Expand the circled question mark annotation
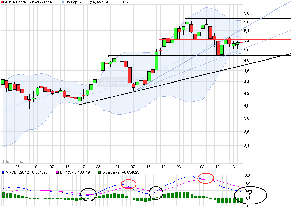The width and height of the screenshot is (291, 212). [x=250, y=194]
